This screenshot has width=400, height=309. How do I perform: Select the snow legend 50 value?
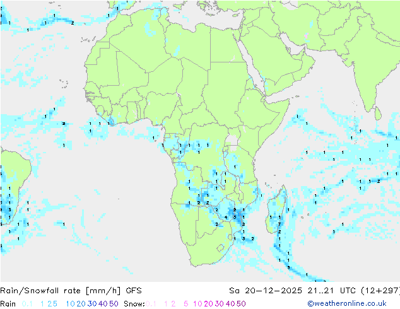pyautogui.click(x=241, y=304)
